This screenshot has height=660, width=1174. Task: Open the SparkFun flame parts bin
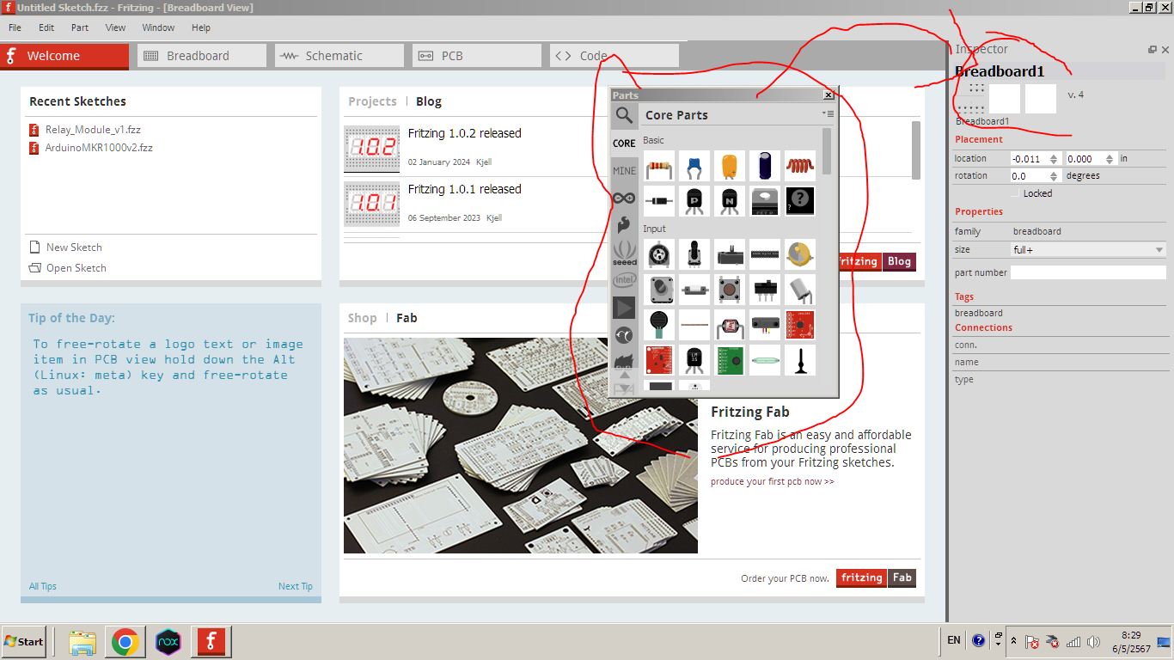tap(624, 225)
